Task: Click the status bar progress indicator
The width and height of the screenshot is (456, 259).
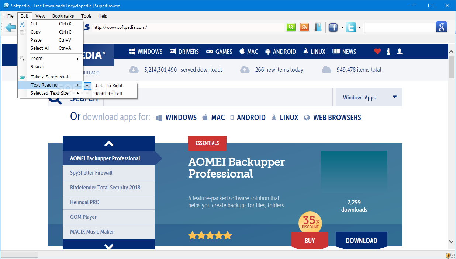Action: (20, 255)
